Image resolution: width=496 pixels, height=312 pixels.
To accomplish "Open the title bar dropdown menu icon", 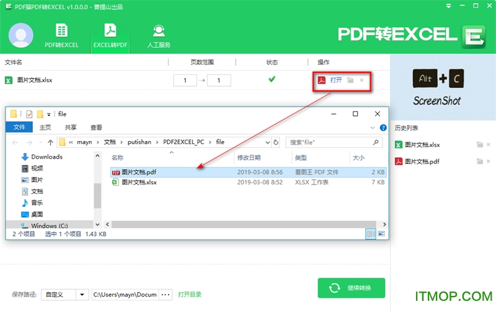I will pos(448,6).
